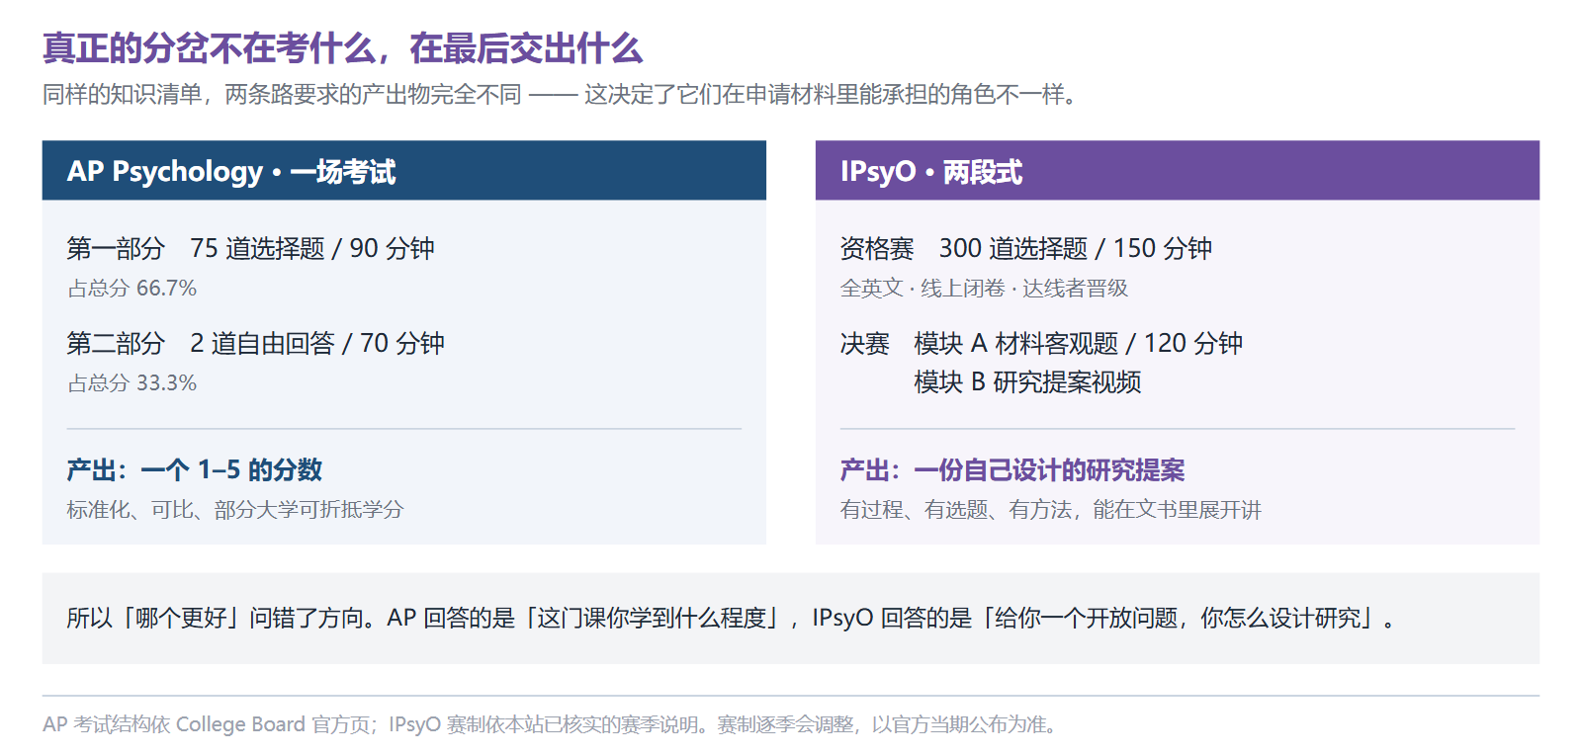Screen dimensions: 1582x756
Task: Click the 占总分 66.7% note
Action: [x=132, y=289]
